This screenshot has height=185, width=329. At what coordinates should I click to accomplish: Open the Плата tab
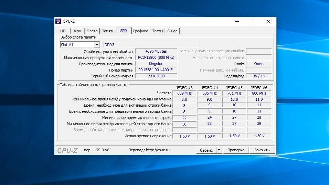92,31
